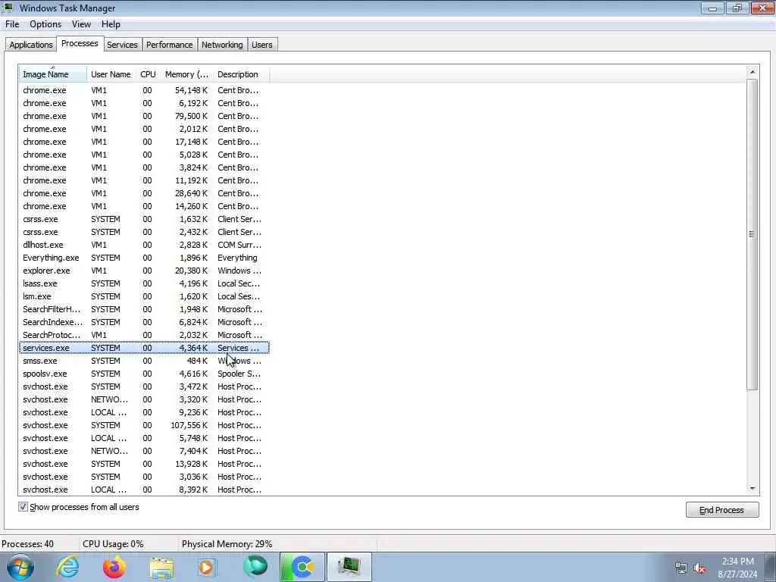This screenshot has width=776, height=582.
Task: Select csrss.exe row using 2,432 K
Action: pyautogui.click(x=144, y=232)
